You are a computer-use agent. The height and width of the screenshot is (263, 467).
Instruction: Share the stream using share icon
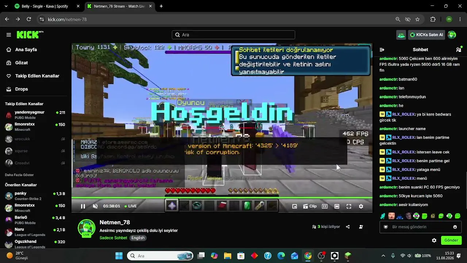pos(348,227)
